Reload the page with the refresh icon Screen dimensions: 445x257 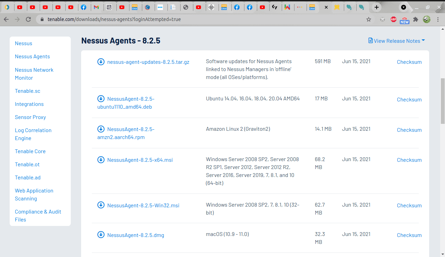tap(28, 19)
